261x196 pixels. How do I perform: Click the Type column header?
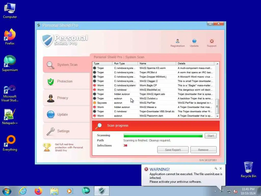102,64
